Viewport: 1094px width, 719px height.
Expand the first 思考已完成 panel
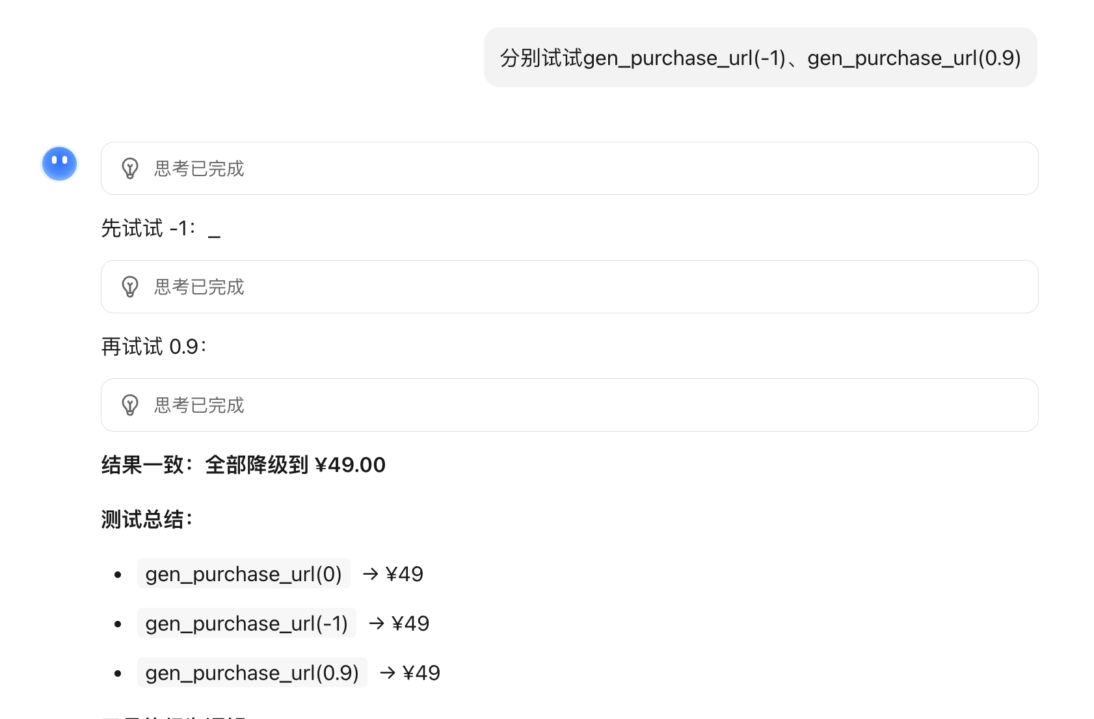point(569,168)
